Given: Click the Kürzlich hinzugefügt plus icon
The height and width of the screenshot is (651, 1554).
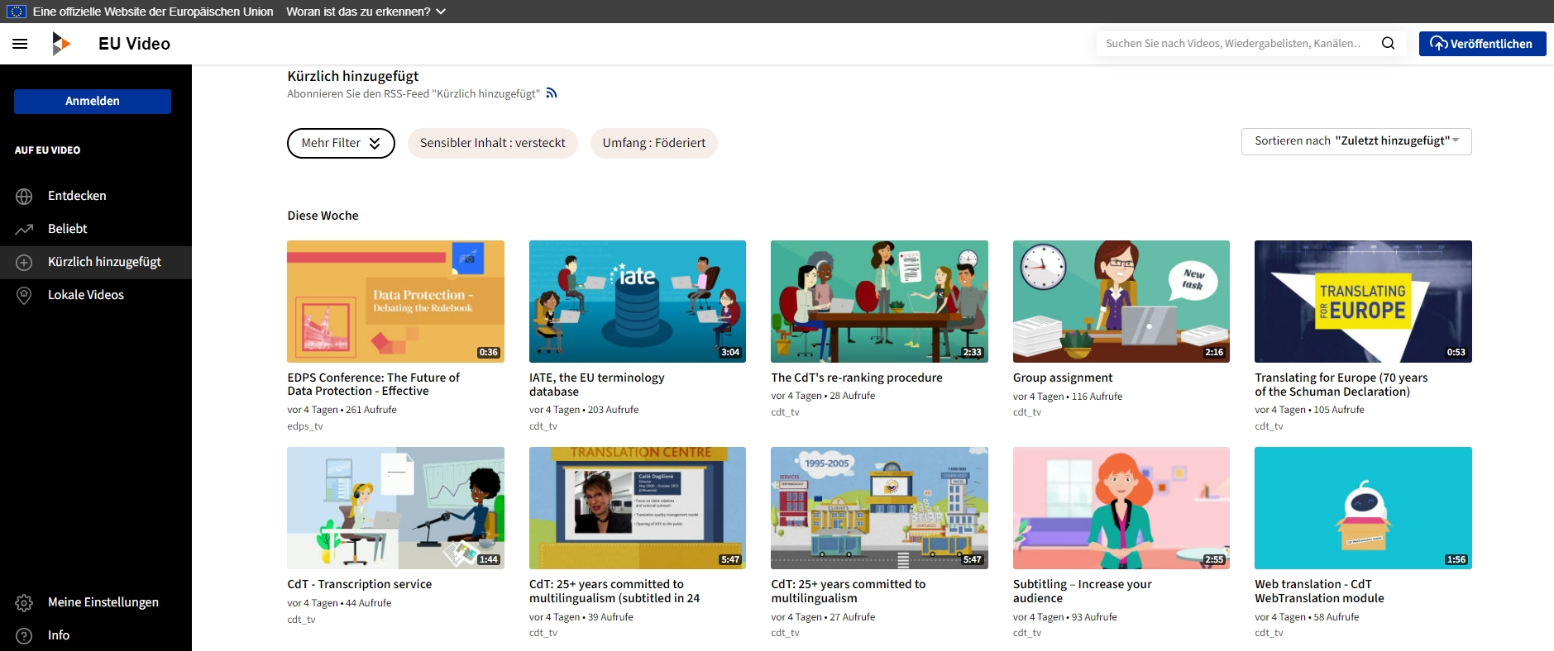Looking at the screenshot, I should click(24, 262).
